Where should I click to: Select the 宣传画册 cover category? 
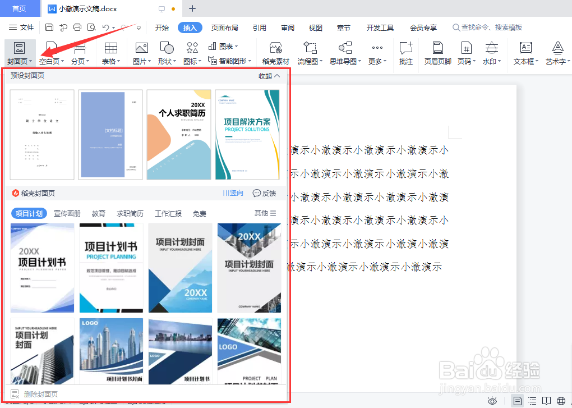[67, 213]
